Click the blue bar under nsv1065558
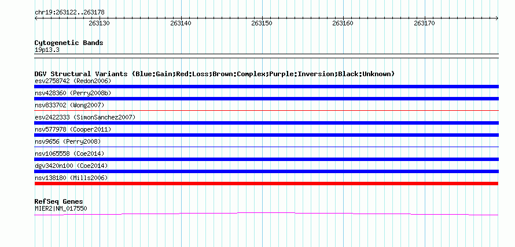 (266, 159)
